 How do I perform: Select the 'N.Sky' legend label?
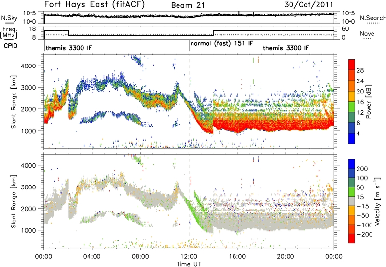[9, 18]
